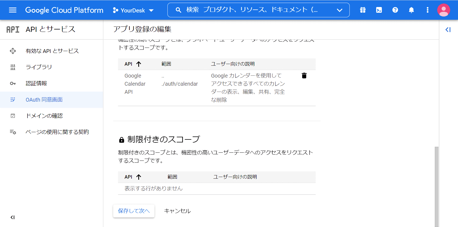Collapse the left sidebar with bottom arrow

pyautogui.click(x=12, y=217)
